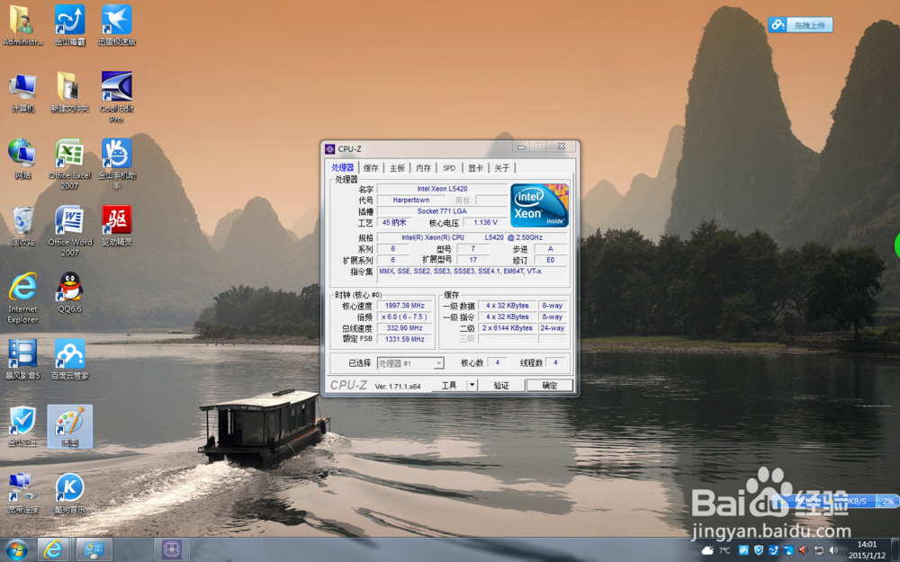Open Baidu cloud tray icon
The height and width of the screenshot is (562, 900).
pyautogui.click(x=743, y=550)
